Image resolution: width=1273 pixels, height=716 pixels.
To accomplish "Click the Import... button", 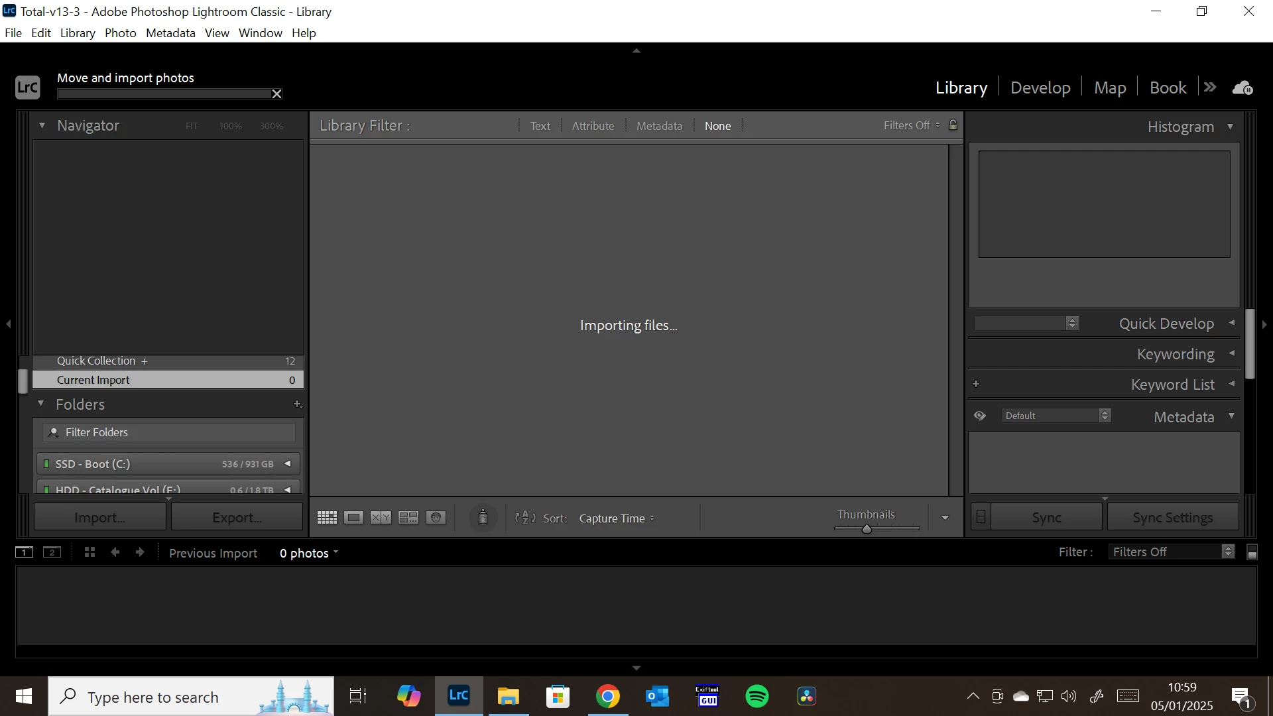I will pos(100,517).
